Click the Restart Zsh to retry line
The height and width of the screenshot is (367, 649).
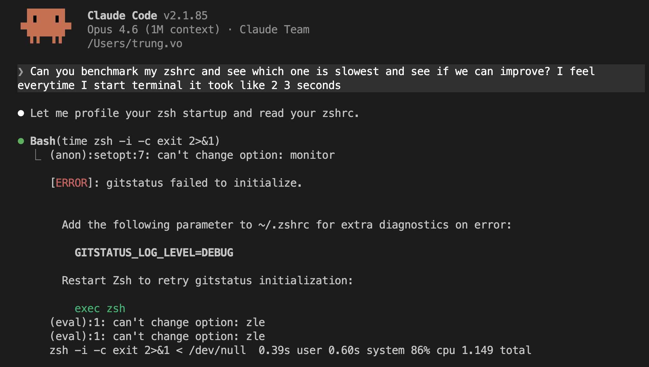(207, 281)
